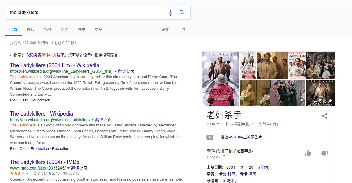This screenshot has width=352, height=183.
Task: Click 翻译此页 for the 2004 film result
Action: click(x=126, y=71)
